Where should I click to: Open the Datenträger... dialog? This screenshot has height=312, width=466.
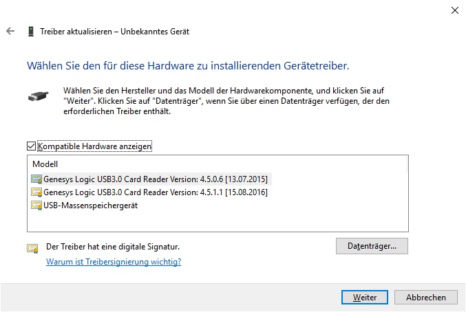tap(372, 246)
